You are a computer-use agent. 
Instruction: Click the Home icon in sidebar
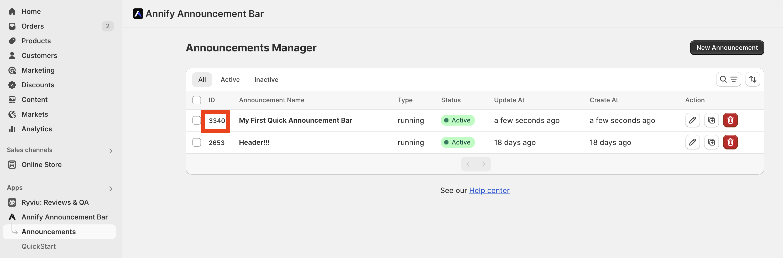(x=12, y=12)
